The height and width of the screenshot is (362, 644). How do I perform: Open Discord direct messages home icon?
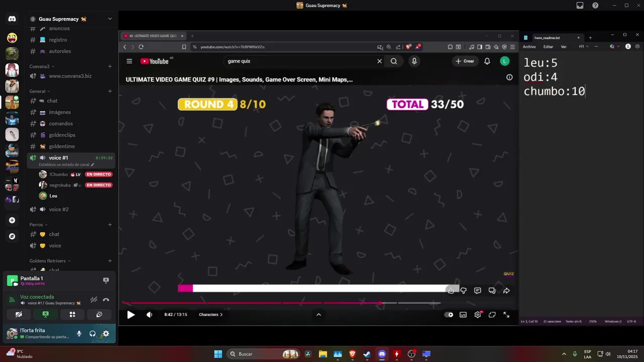pos(12,19)
